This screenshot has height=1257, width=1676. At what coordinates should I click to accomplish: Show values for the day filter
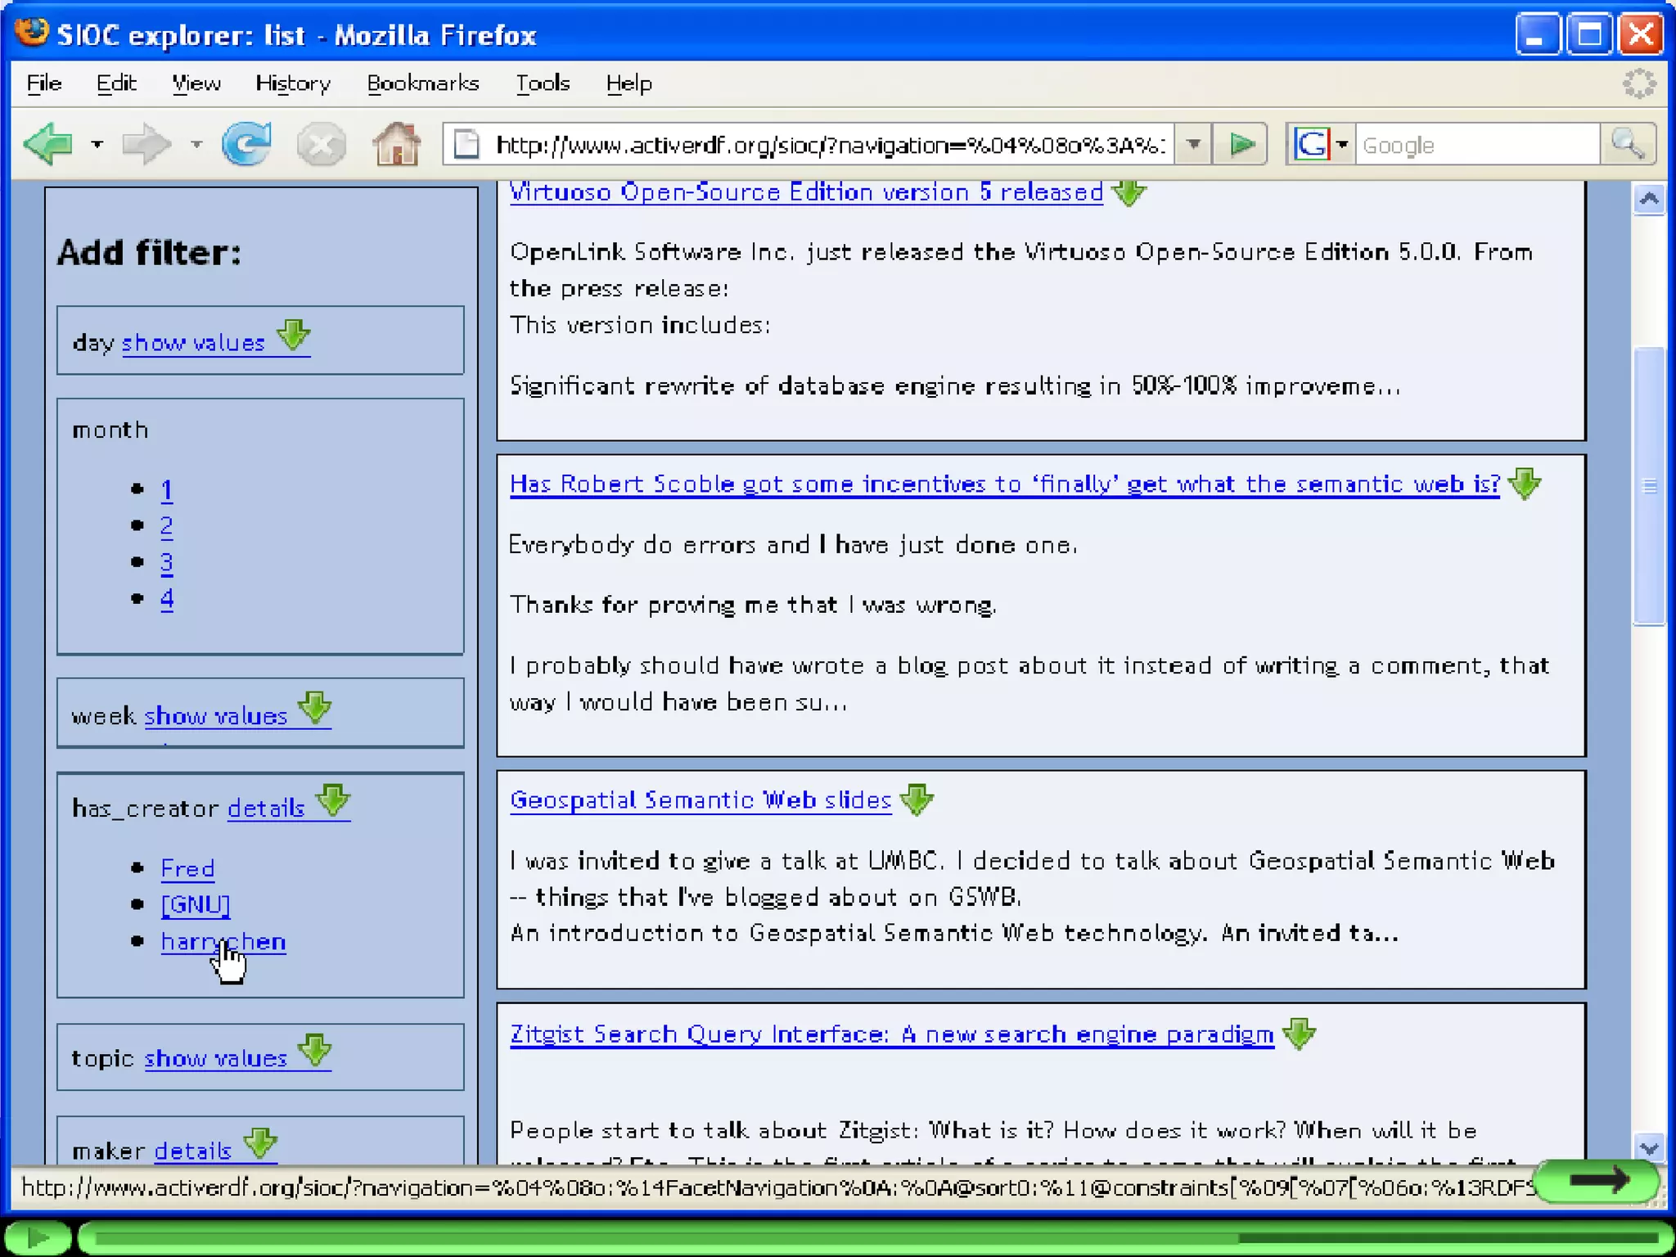[193, 343]
